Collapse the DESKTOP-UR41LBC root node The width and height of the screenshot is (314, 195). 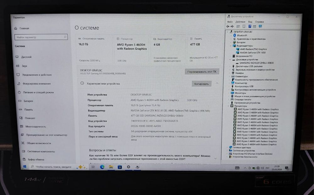click(227, 32)
